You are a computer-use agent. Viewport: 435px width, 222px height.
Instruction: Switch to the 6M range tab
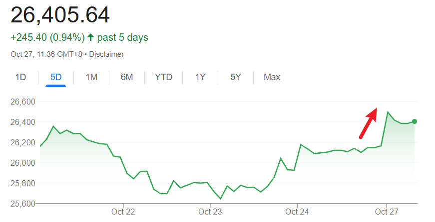(x=127, y=77)
